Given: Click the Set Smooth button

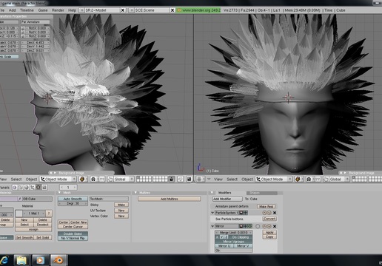Looking at the screenshot, I should (24, 237).
